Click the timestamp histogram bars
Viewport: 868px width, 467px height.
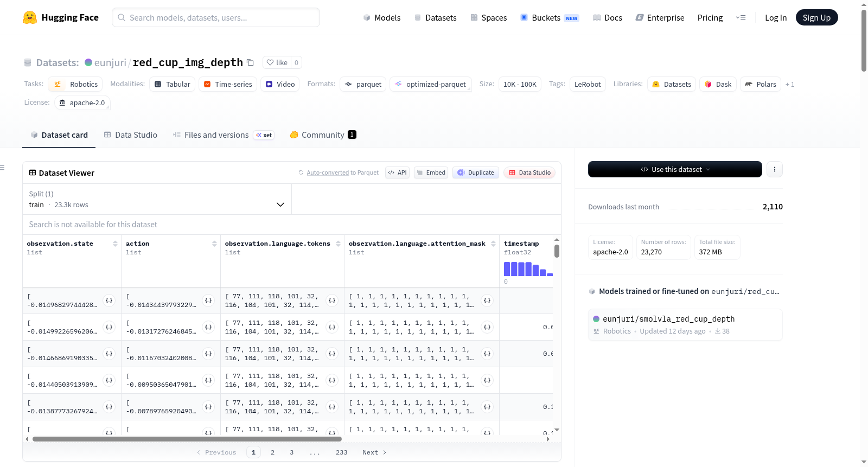[528, 269]
